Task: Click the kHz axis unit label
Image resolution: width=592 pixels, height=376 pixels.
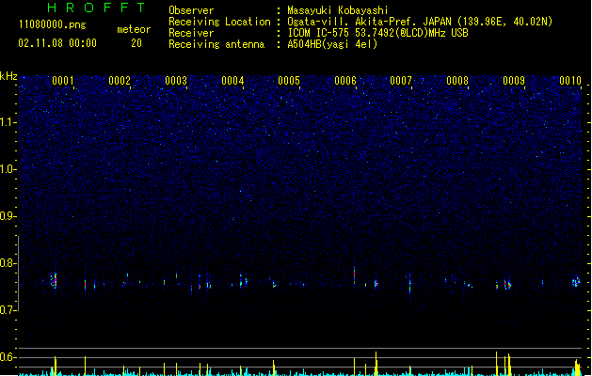Action: 8,76
